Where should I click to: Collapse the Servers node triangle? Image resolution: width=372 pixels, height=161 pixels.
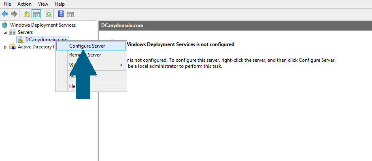[x=5, y=32]
